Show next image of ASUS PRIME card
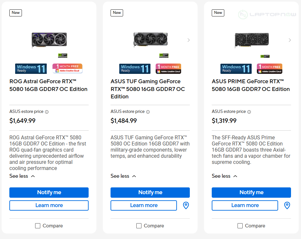This screenshot has width=301, height=239. click(x=290, y=40)
